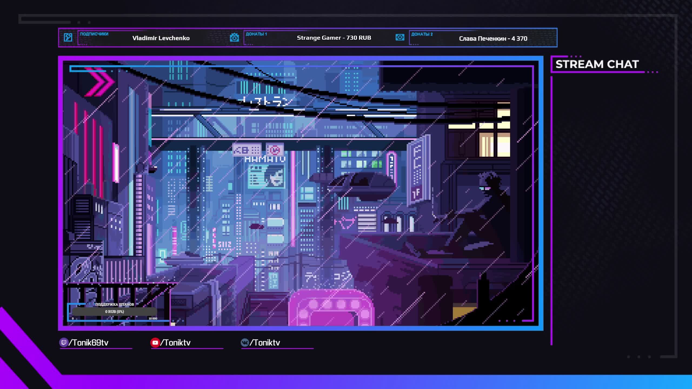Image resolution: width=692 pixels, height=389 pixels.
Task: Click Strange Gamer - 730 RUB donation
Action: 334,38
